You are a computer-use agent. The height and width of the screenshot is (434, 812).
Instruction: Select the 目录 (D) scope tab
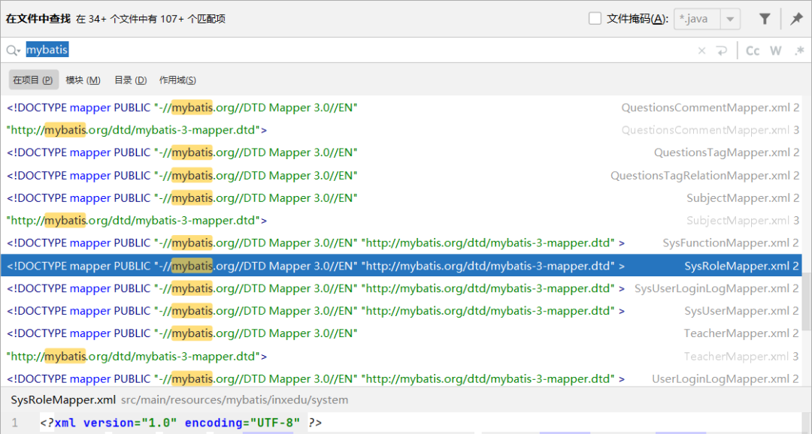tap(131, 80)
